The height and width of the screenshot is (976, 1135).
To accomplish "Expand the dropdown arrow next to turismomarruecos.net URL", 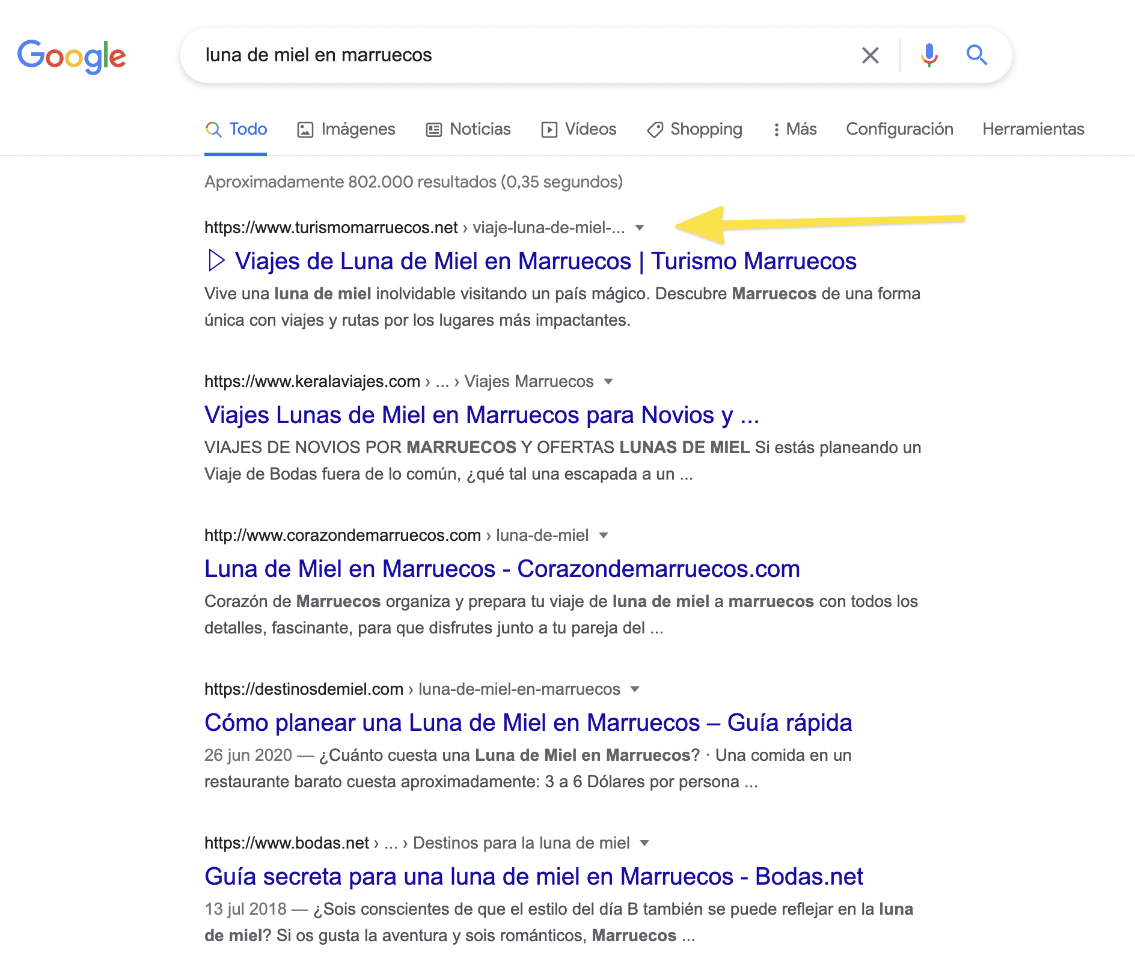I will pyautogui.click(x=640, y=228).
